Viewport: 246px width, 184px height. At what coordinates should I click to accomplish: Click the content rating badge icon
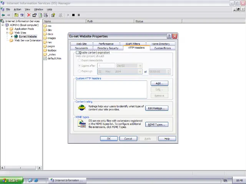pyautogui.click(x=82, y=108)
